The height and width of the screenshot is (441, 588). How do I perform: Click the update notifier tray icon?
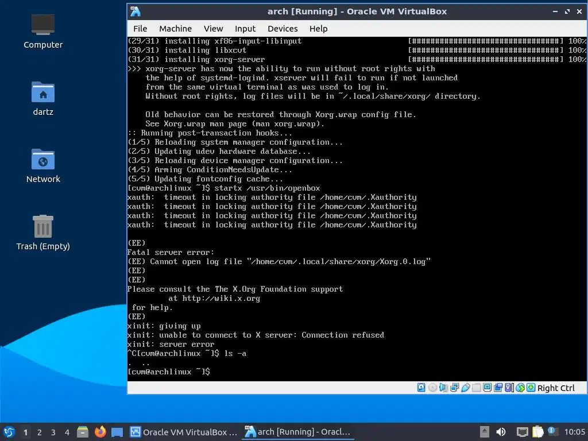coord(552,431)
